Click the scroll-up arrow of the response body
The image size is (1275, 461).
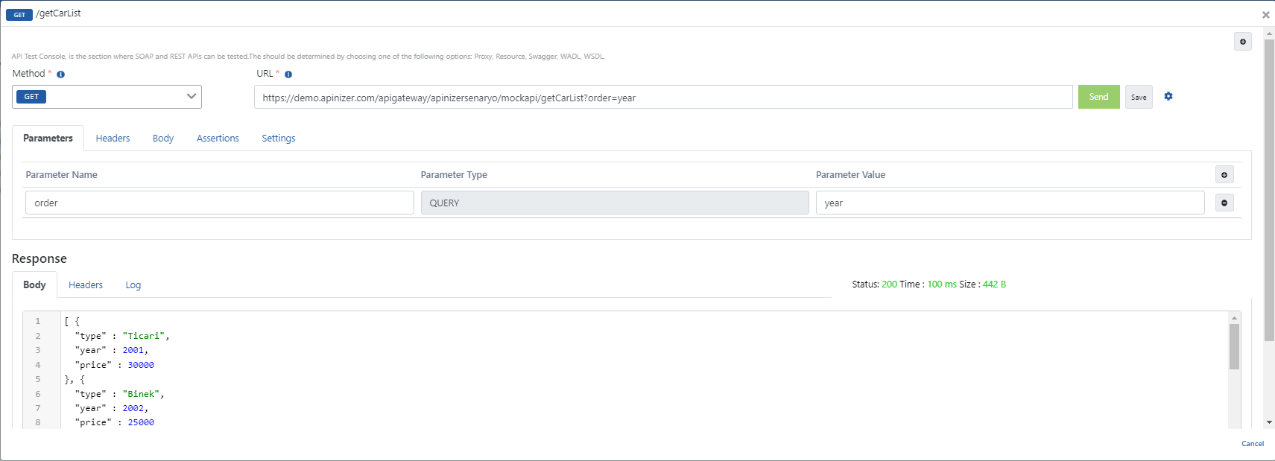click(x=1234, y=318)
